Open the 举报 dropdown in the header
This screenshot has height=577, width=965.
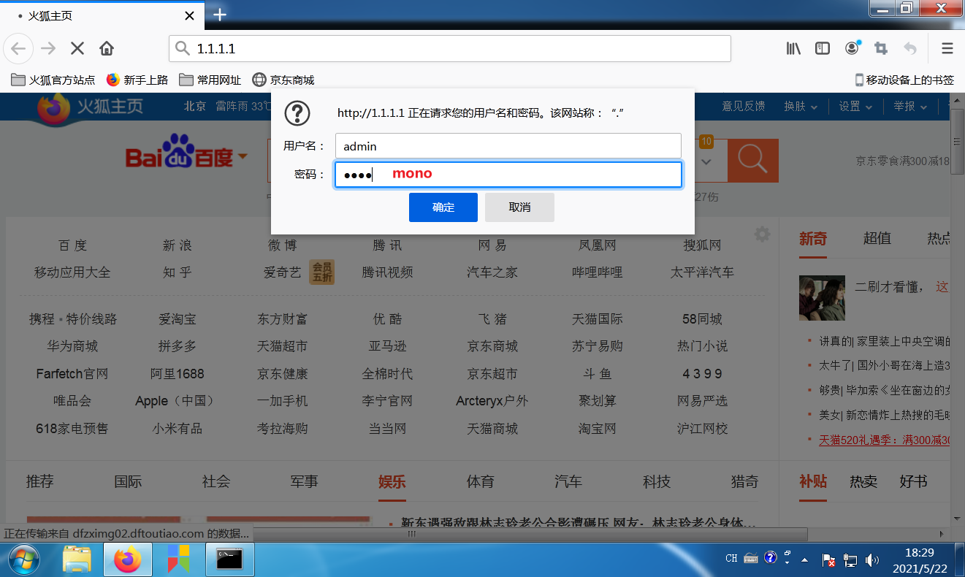(x=910, y=107)
